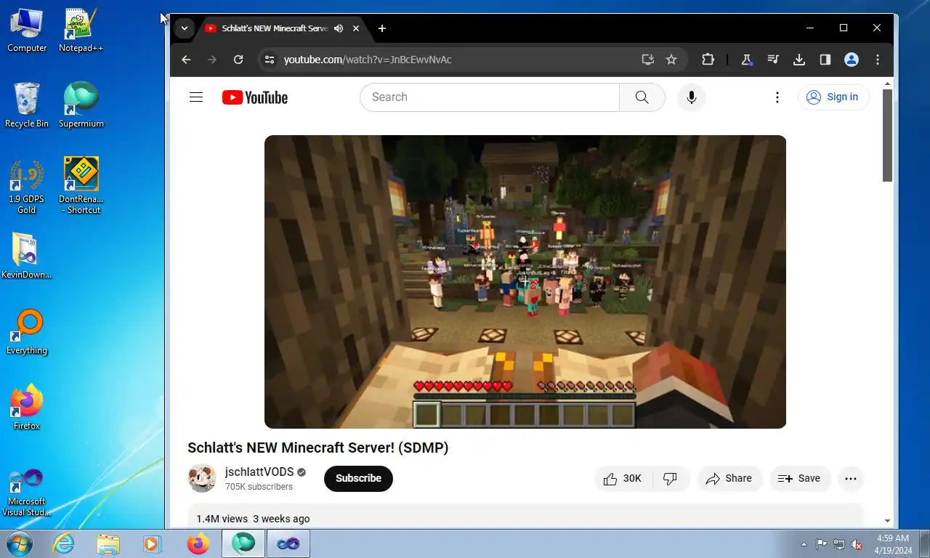Save the video to a playlist

[799, 479]
